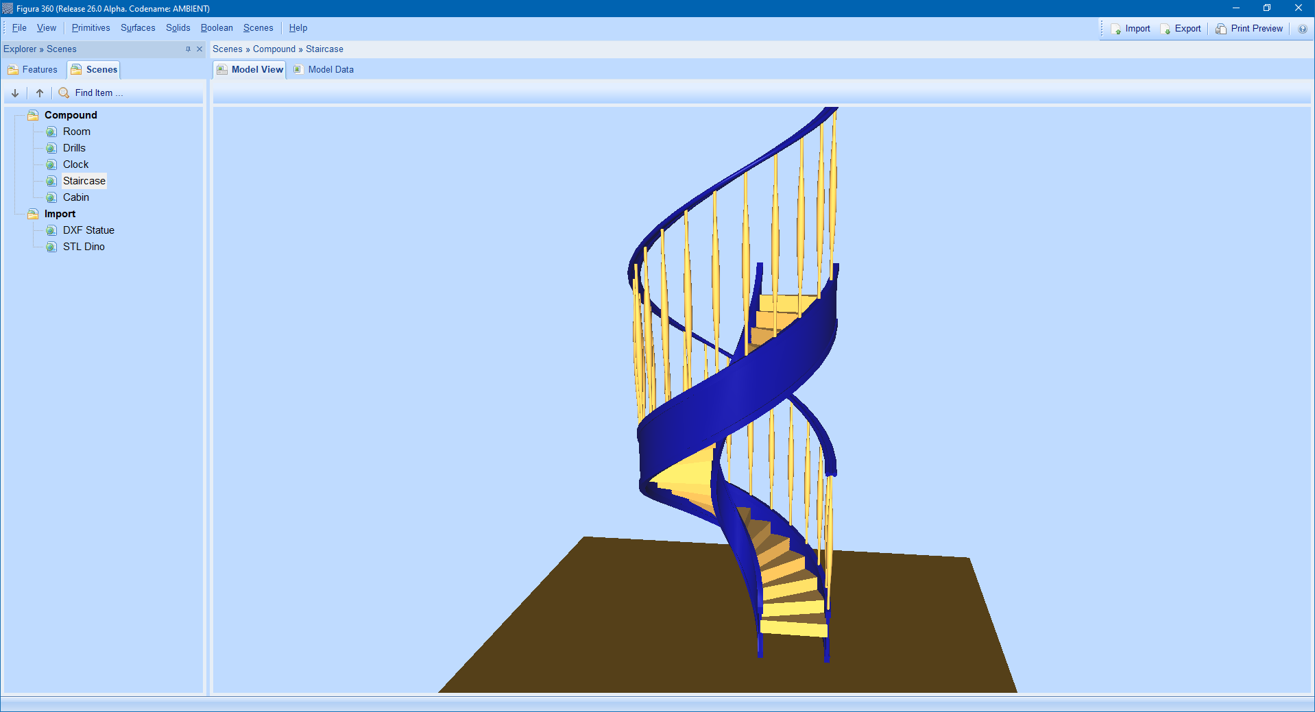Click the up-arrow navigation icon above the tree
Screen dimensions: 1315x712
coord(39,93)
